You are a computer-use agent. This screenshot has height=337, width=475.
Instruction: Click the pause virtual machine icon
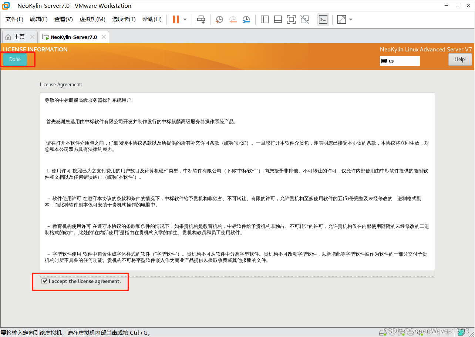[x=176, y=19]
